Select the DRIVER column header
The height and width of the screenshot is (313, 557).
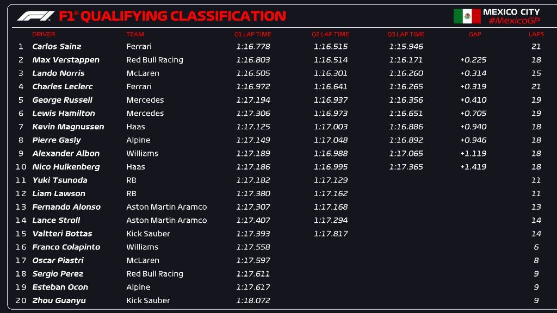tap(44, 34)
